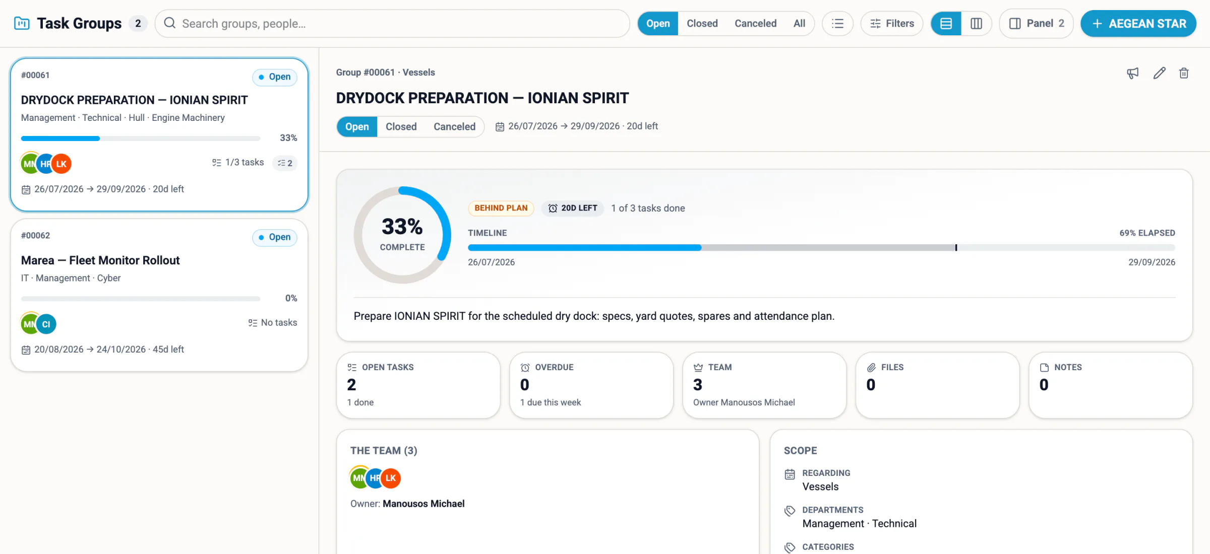Set group status to Canceled in detail
This screenshot has height=554, width=1210.
tap(454, 126)
